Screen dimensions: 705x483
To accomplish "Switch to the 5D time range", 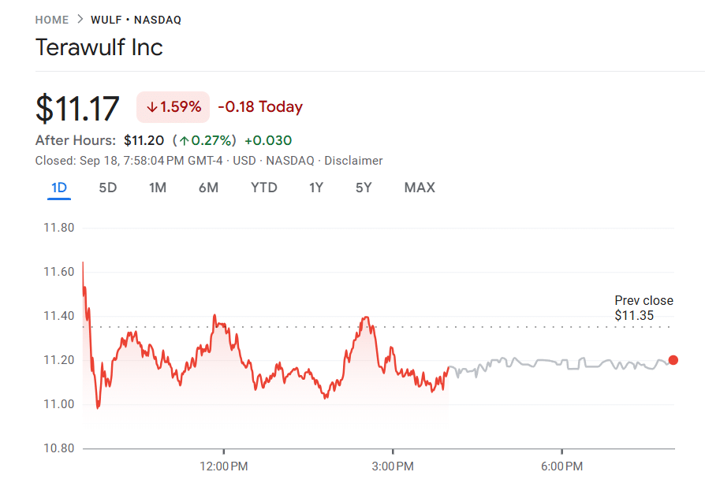I will (108, 188).
